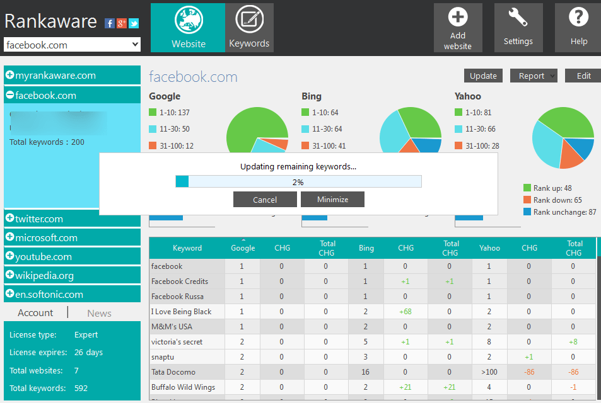601x403 pixels.
Task: Sort table by Keyword column header
Action: click(187, 248)
